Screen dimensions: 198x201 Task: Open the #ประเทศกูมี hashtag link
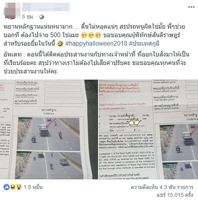click(x=144, y=43)
